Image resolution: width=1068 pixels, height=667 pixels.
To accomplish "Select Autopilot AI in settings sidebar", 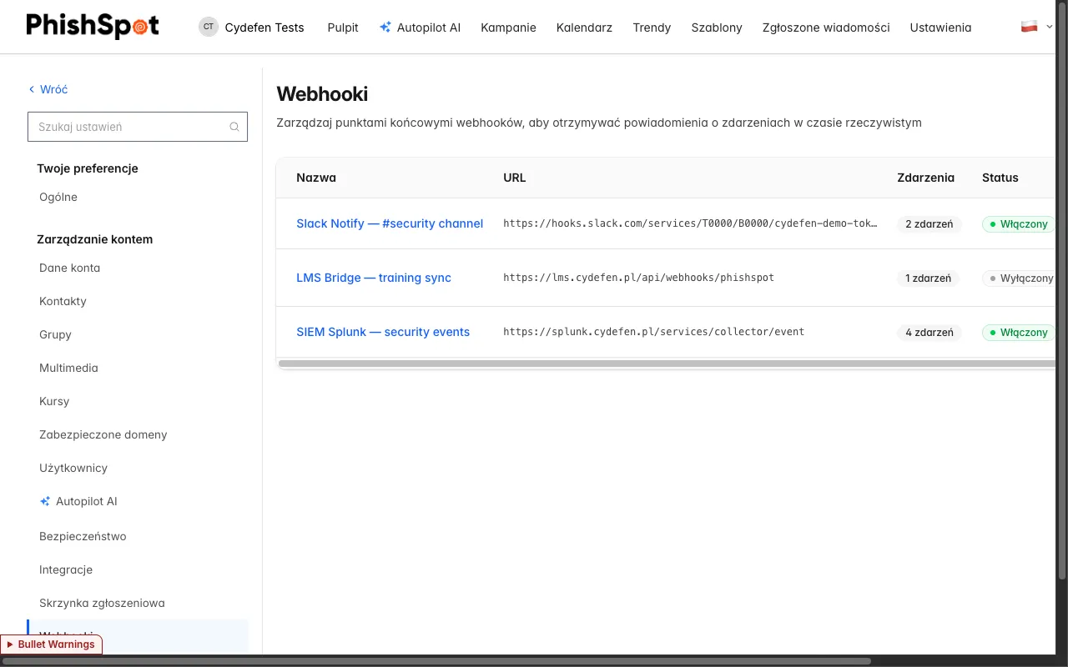I will click(78, 501).
